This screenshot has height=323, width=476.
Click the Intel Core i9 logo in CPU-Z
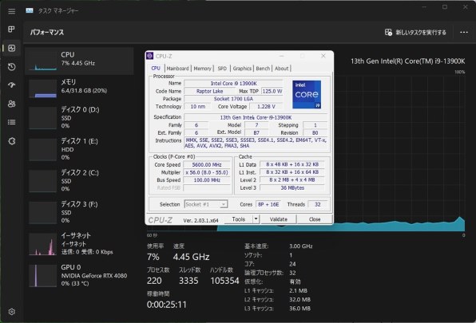[307, 95]
